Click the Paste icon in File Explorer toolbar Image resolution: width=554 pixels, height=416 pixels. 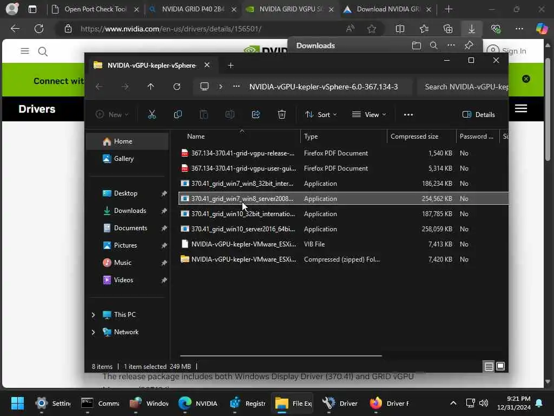pyautogui.click(x=204, y=114)
